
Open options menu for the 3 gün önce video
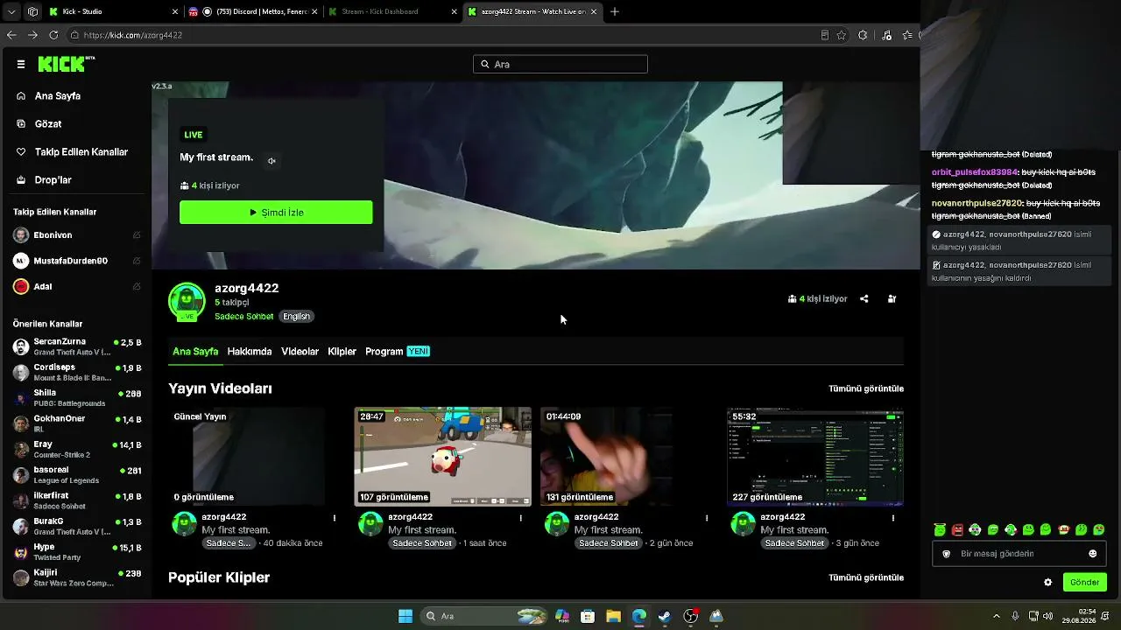[893, 518]
